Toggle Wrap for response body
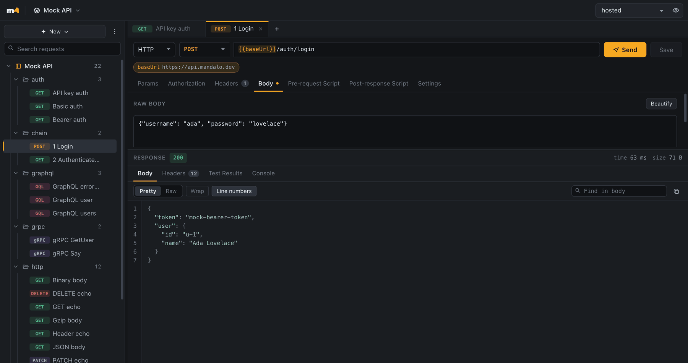The width and height of the screenshot is (688, 363). click(x=197, y=191)
